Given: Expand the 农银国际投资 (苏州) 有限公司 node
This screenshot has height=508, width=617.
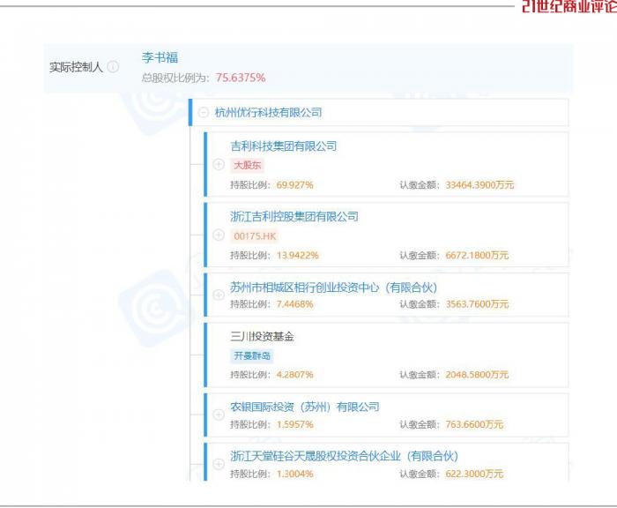Looking at the screenshot, I should pos(219,415).
